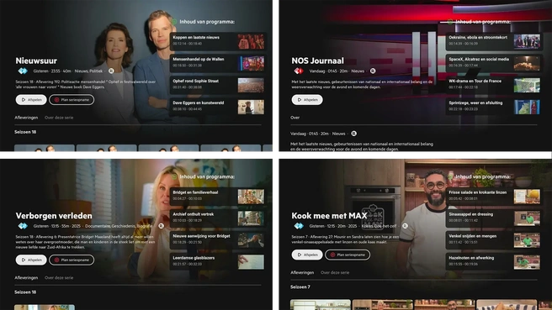Viewport: 552px width, 310px height.
Task: Click the 'Venkel snijden en mengen' thumbnail
Action: [527, 240]
